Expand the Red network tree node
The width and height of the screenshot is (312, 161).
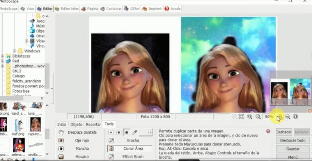(2, 61)
